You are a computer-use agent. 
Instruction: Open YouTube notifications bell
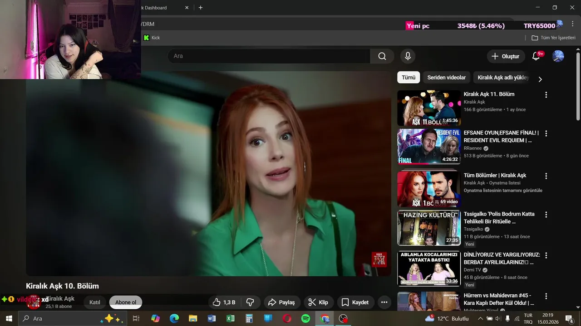tap(536, 56)
